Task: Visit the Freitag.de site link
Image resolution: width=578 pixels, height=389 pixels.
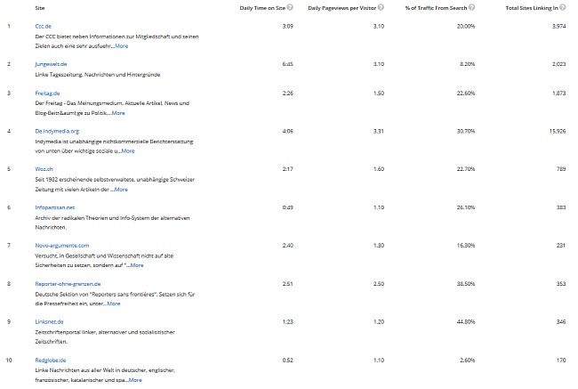Action: (47, 93)
